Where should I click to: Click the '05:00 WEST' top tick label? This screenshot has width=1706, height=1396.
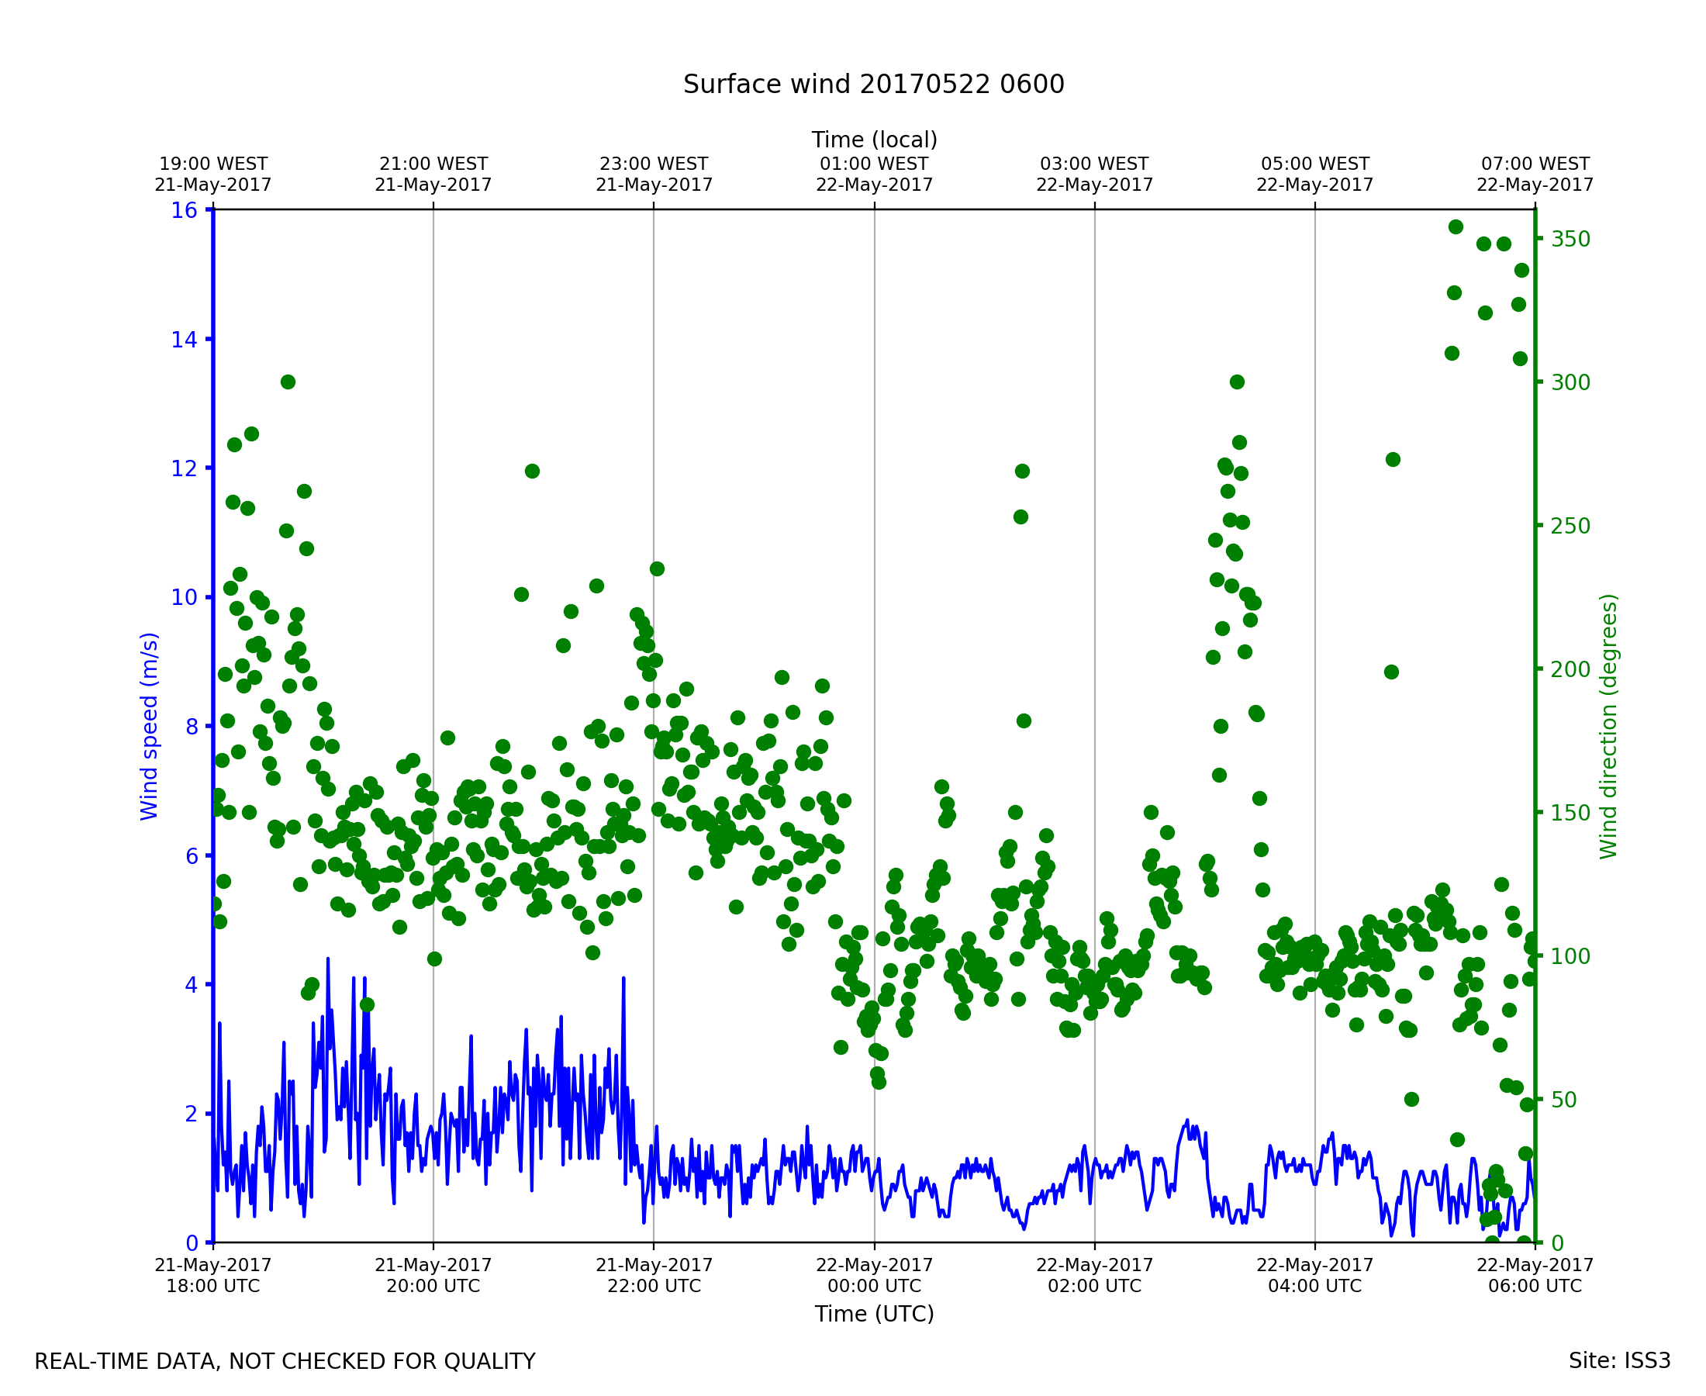click(1314, 164)
